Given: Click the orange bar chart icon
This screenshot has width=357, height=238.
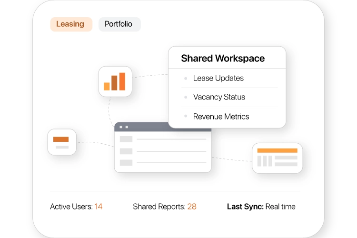Looking at the screenshot, I should (x=115, y=81).
